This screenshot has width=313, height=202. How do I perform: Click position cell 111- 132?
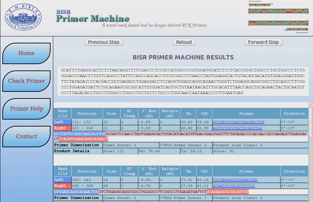87,122
